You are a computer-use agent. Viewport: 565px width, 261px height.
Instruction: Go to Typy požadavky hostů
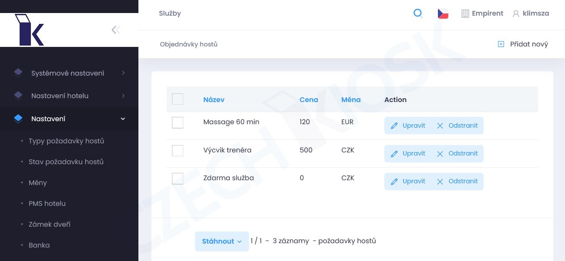pos(66,141)
